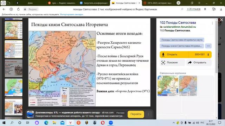Image resolution: width=225 pixels, height=126 pixels.
Task: Open Windows taskbar search
Action: pos(12,123)
